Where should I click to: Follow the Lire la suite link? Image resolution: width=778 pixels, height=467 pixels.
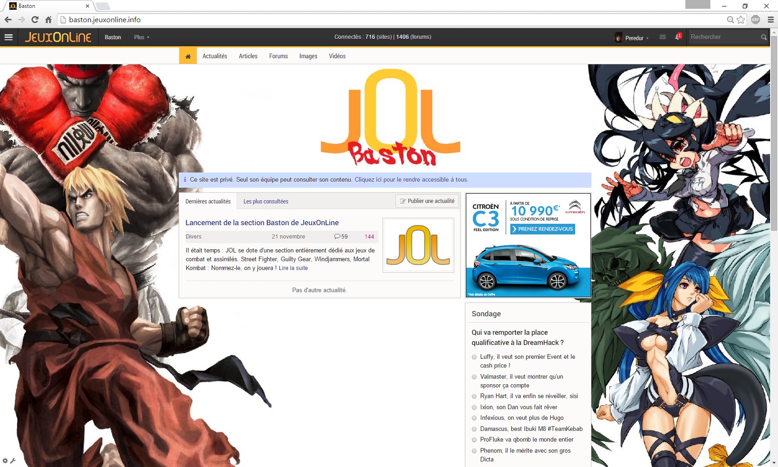(293, 268)
